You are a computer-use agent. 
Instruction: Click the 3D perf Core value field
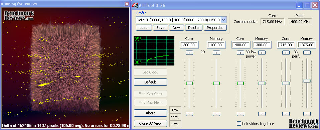(286, 45)
